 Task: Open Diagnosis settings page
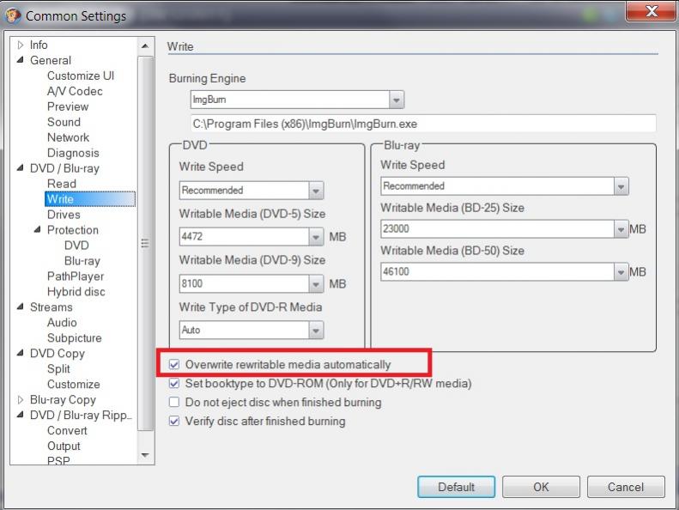coord(73,153)
